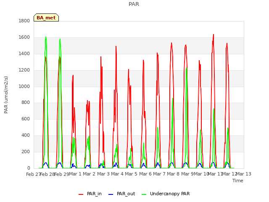The image size is (269, 202).
Task: Toggle Undercanopy PAR legend entry
Action: tap(166, 194)
